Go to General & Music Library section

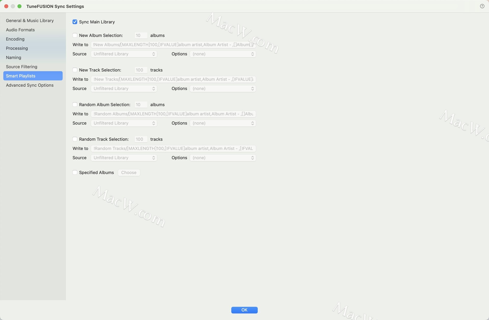(33, 21)
